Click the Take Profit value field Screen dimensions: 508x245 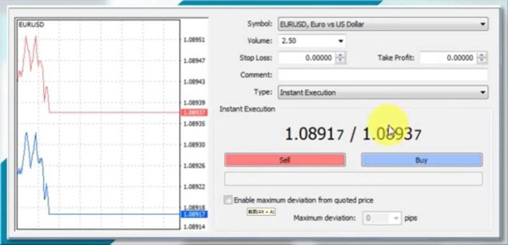tap(448, 58)
